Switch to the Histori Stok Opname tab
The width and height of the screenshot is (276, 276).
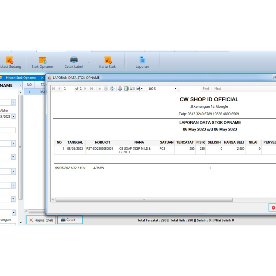(21, 78)
